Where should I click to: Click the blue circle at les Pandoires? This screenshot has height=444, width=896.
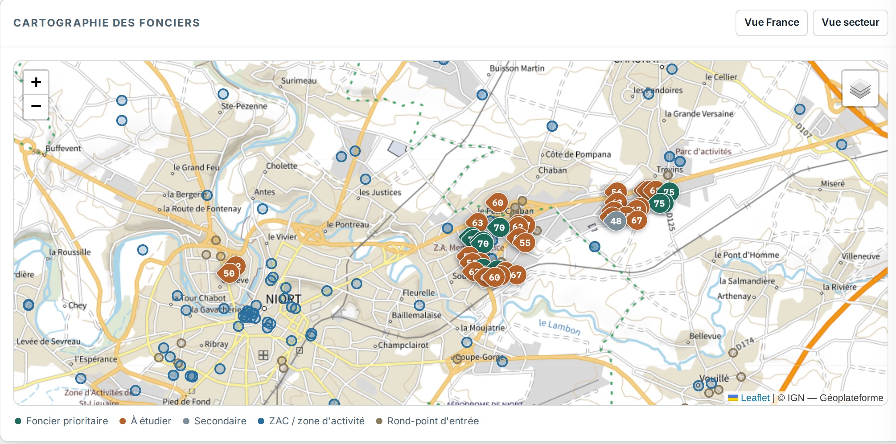click(648, 94)
